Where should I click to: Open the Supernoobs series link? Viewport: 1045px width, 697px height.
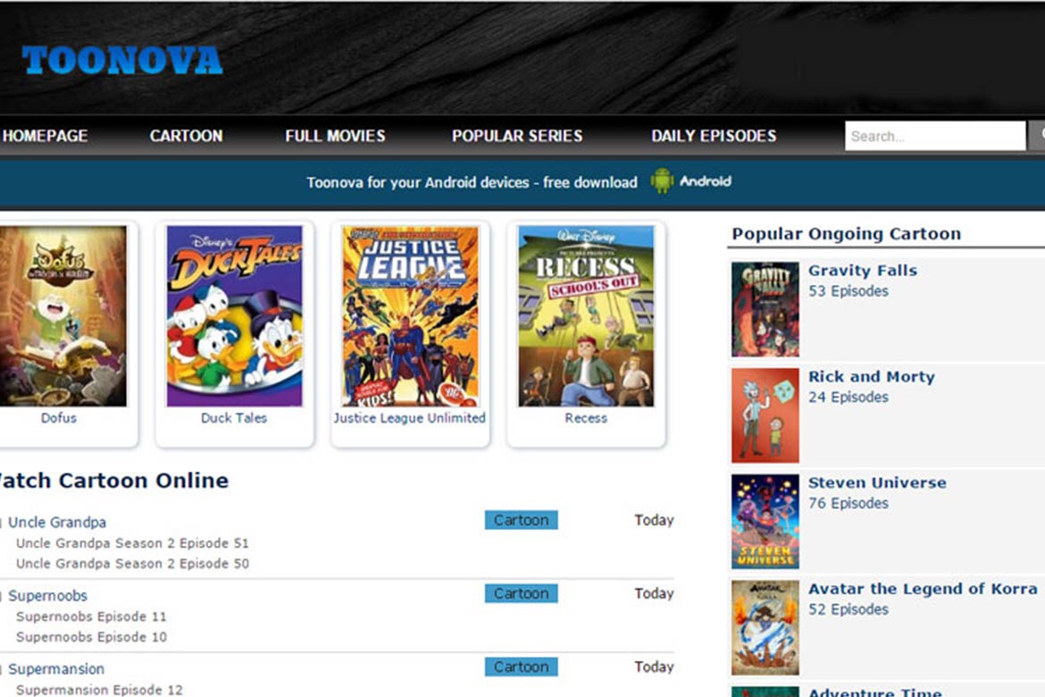pos(48,596)
